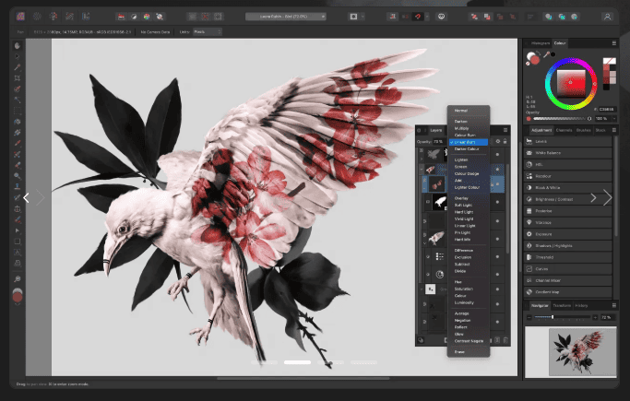630x401 pixels.
Task: Add a Gradient Map adjustment
Action: (x=568, y=292)
